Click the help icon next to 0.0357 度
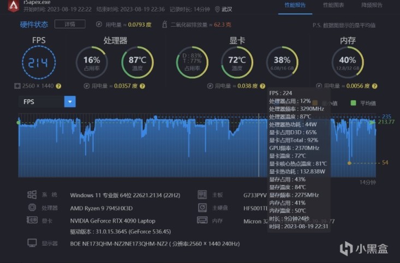 [x=142, y=86]
